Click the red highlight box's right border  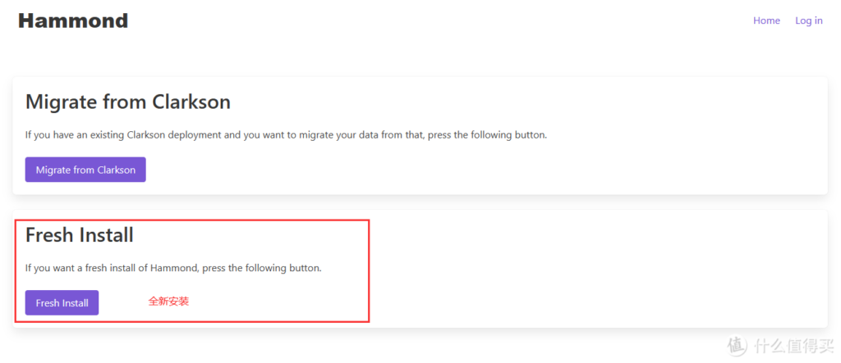pos(369,270)
